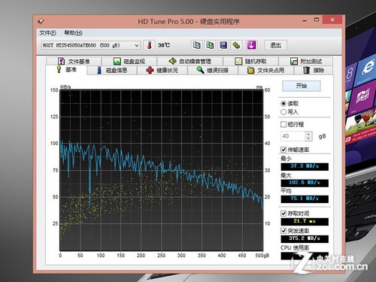The image size is (376, 282).
Task: Increase the short stroke value stepper
Action: (308, 134)
